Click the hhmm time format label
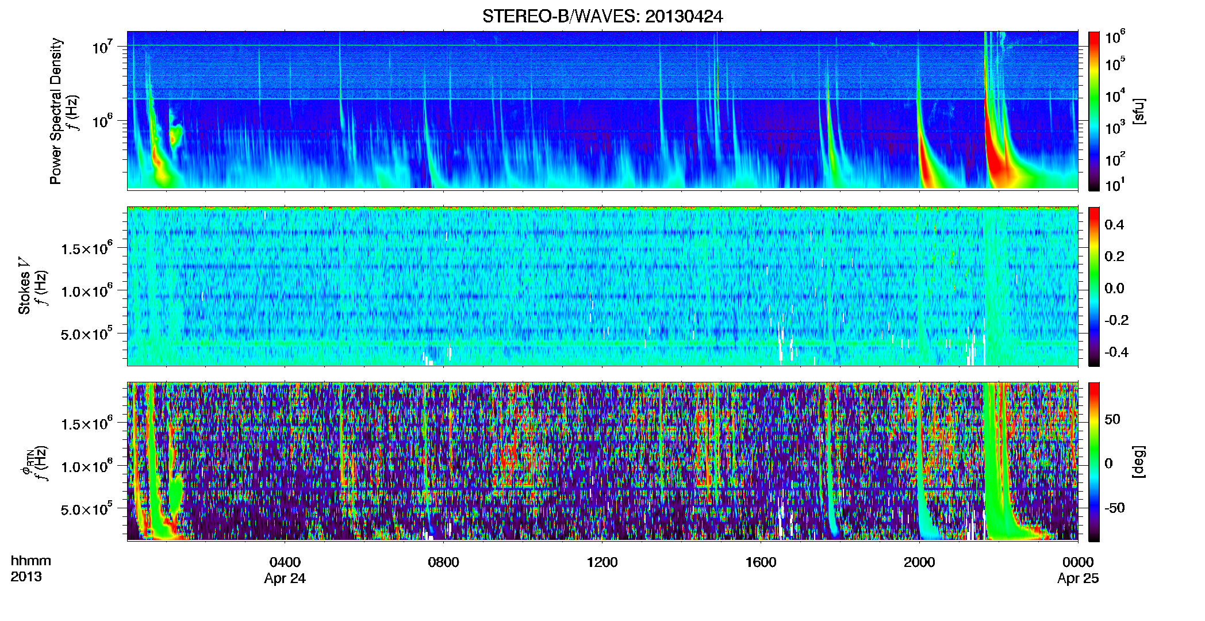 31,561
